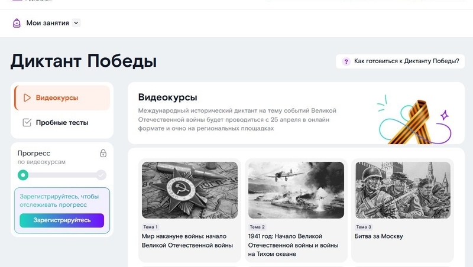Open Мир накануне войны course title

click(x=187, y=240)
